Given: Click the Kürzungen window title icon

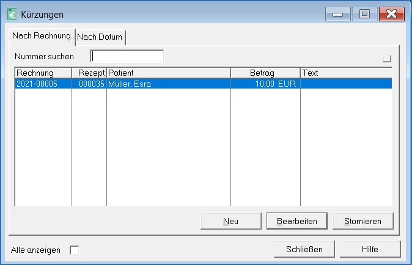Looking at the screenshot, I should 12,13.
